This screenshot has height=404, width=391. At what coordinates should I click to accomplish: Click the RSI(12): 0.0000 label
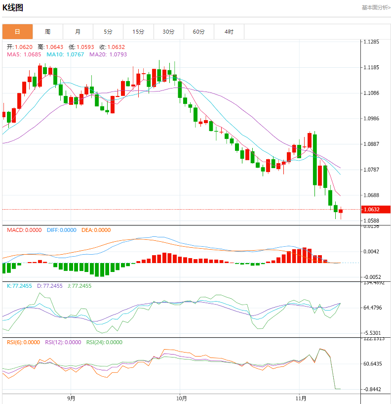click(63, 342)
